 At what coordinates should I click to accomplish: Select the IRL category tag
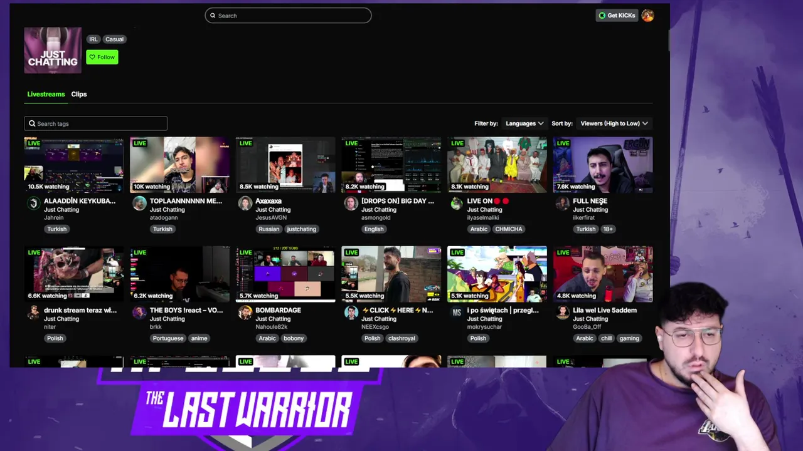click(x=93, y=39)
